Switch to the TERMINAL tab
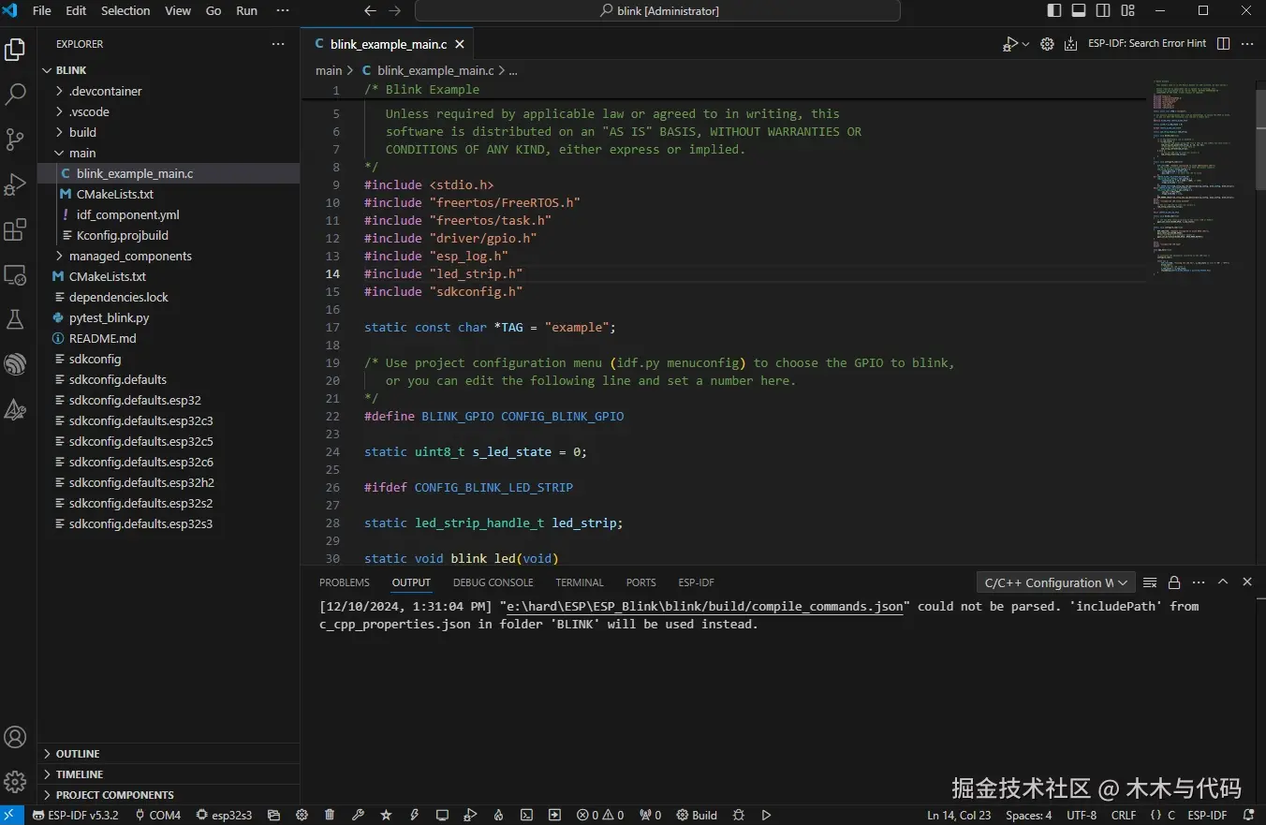Image resolution: width=1266 pixels, height=825 pixels. [x=580, y=582]
